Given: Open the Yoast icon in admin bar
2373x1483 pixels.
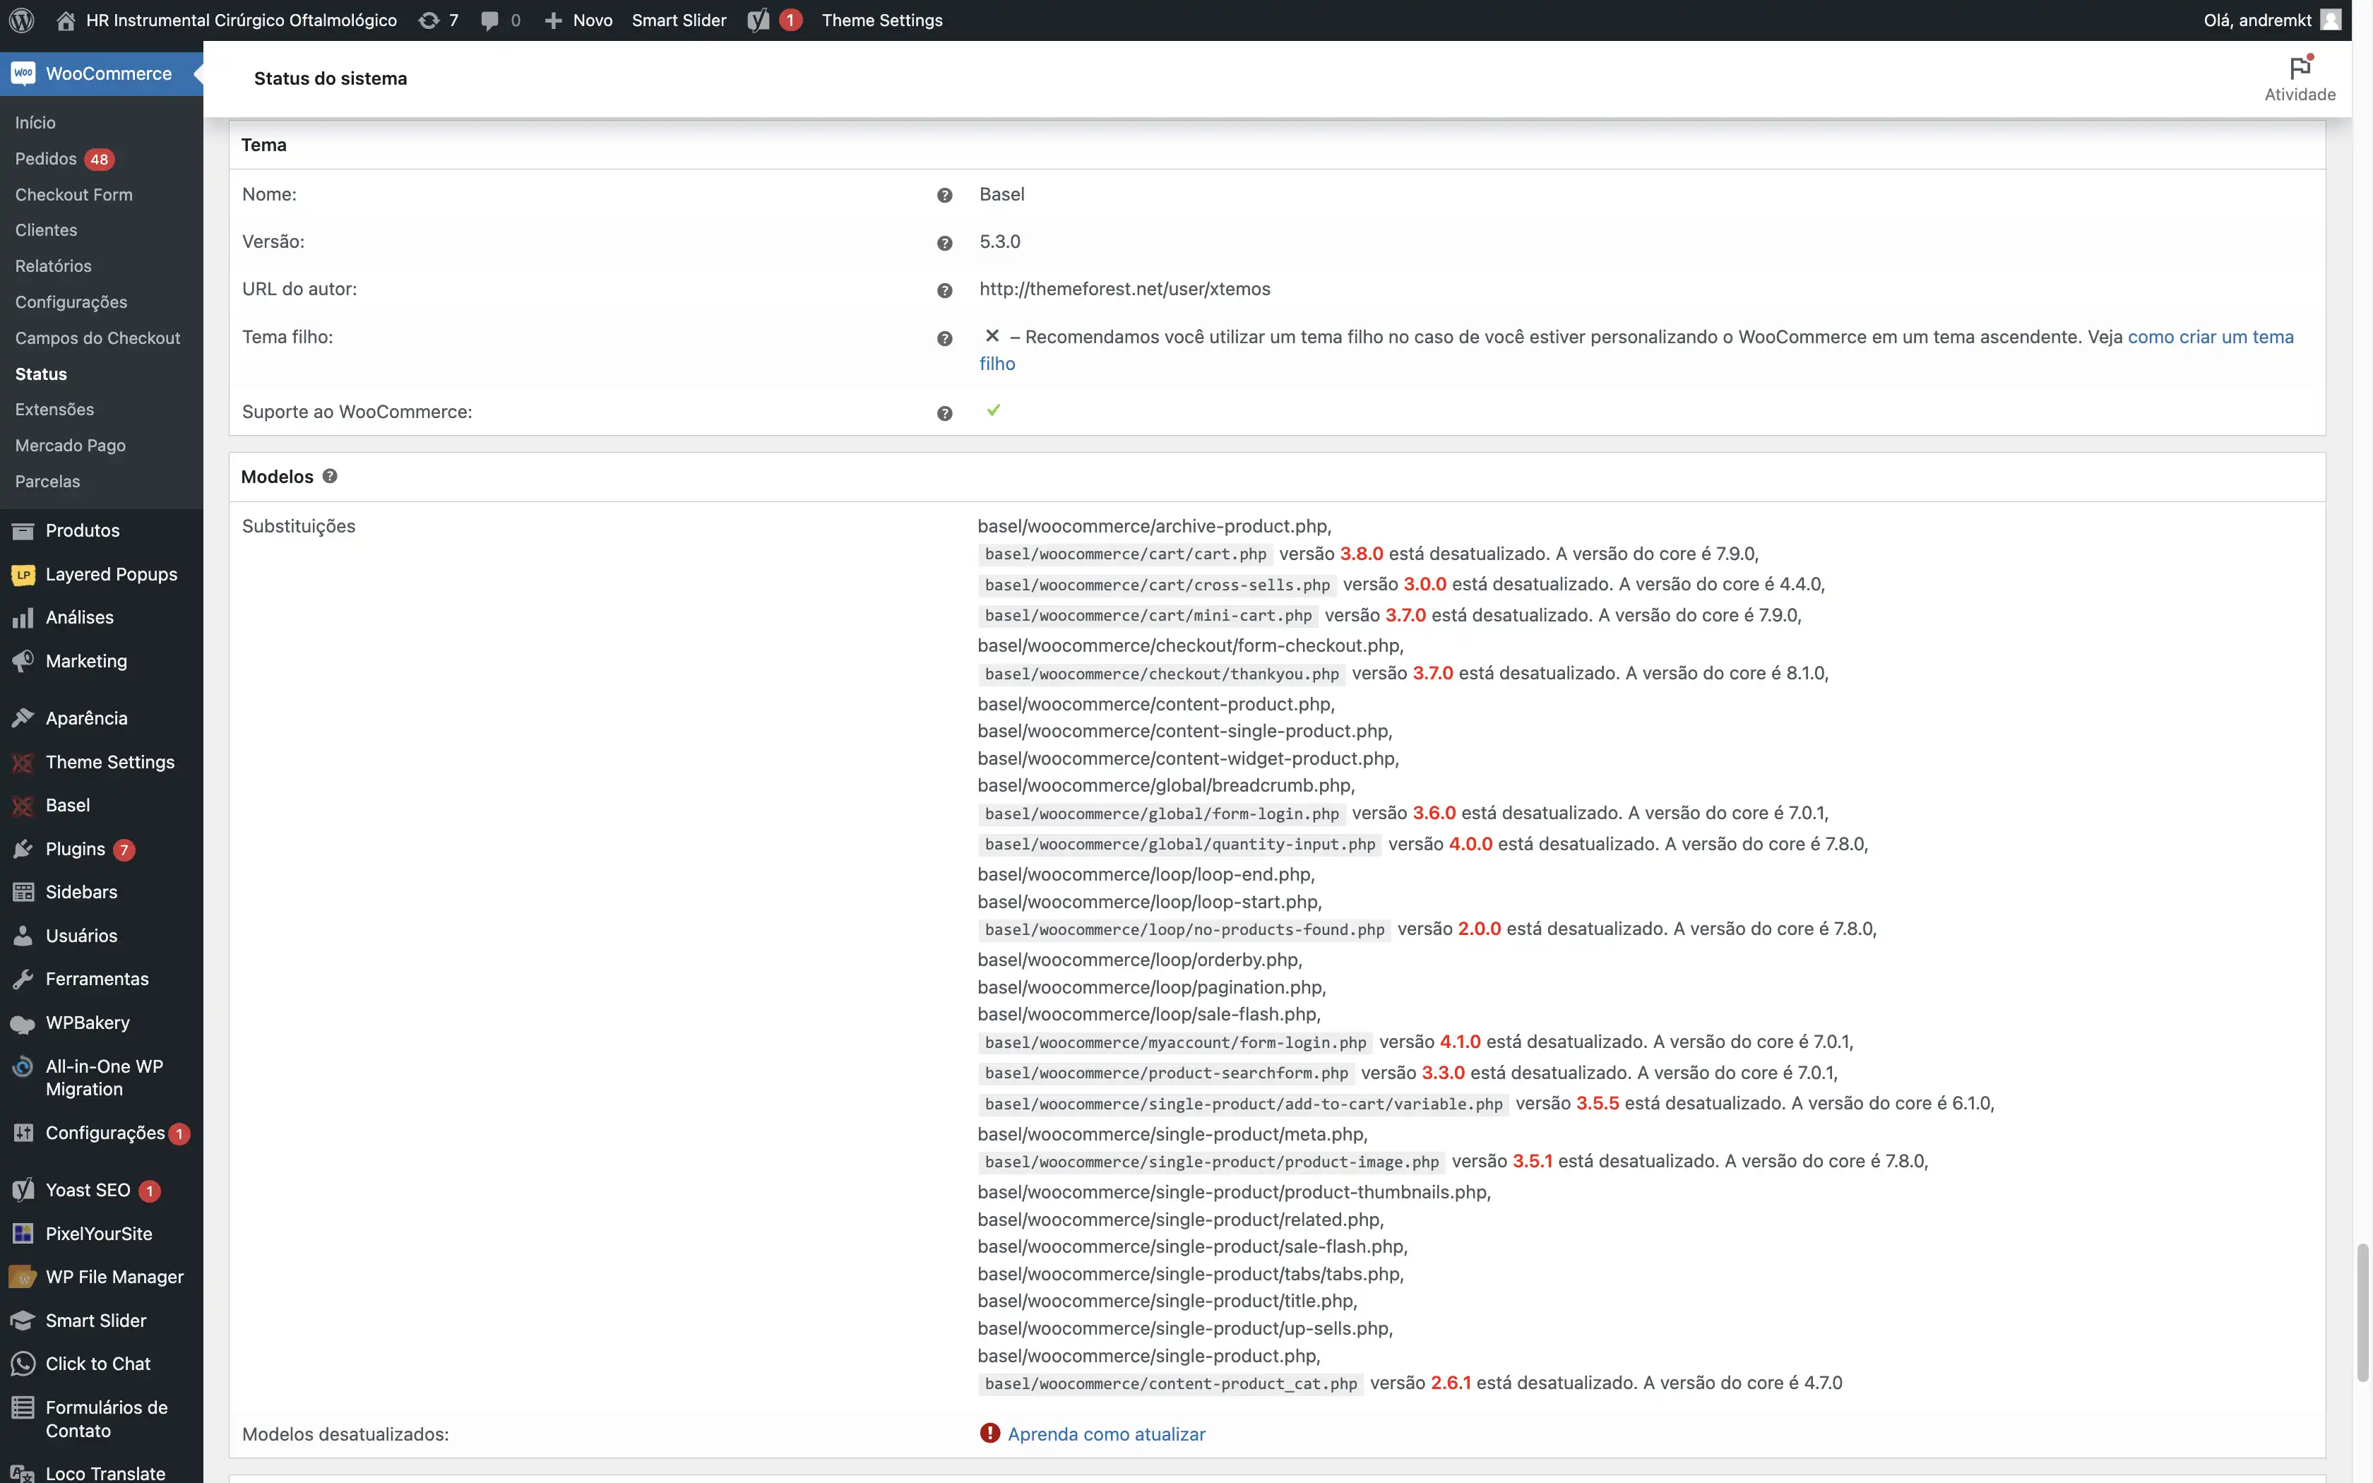Looking at the screenshot, I should point(758,20).
